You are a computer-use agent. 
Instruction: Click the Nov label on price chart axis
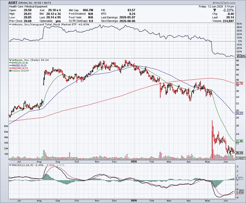[97, 162]
